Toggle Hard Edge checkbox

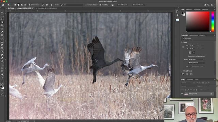click(100, 5)
